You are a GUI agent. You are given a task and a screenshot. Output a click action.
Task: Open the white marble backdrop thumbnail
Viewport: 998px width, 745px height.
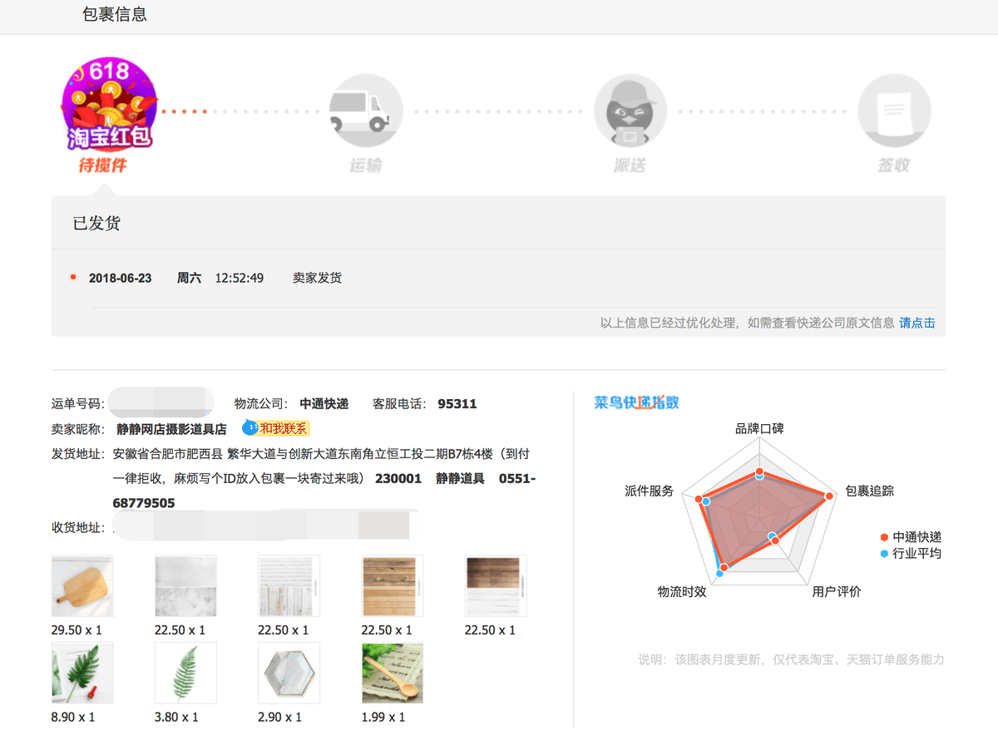point(185,585)
